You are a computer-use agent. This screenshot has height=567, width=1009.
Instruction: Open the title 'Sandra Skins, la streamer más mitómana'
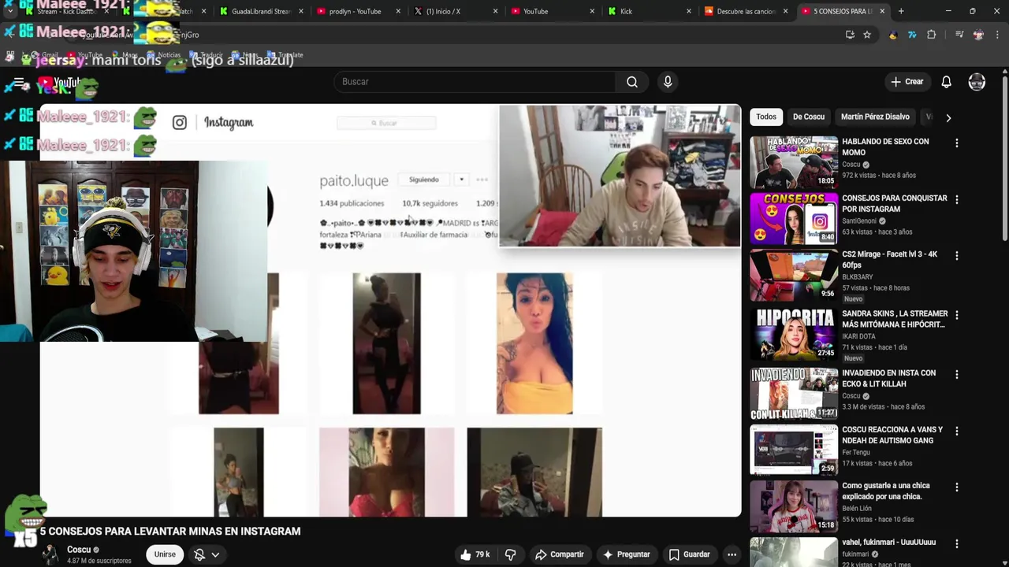(x=895, y=319)
